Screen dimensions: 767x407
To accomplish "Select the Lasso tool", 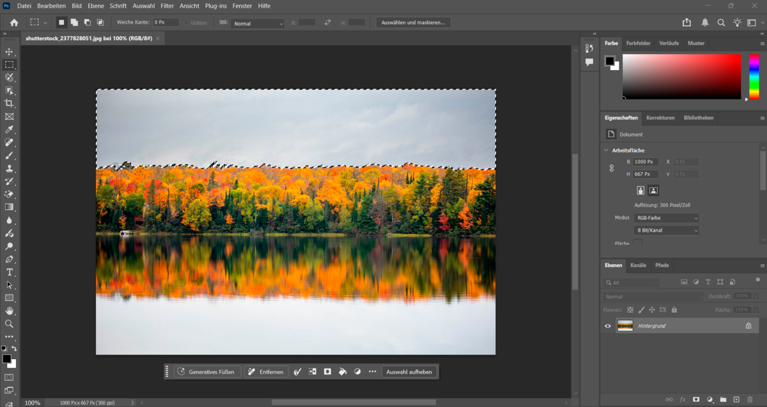I will pyautogui.click(x=10, y=77).
